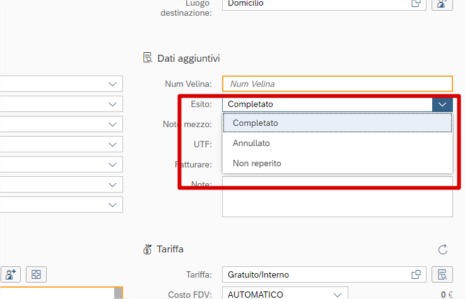Select Completato from the Esito list

coord(256,123)
